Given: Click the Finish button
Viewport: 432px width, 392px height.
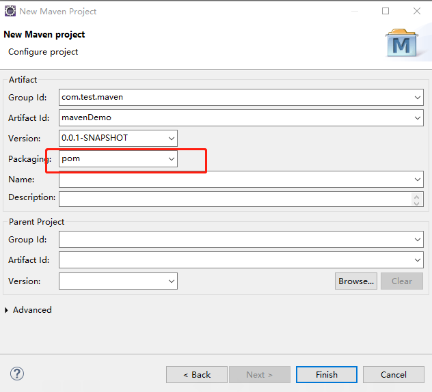Looking at the screenshot, I should tap(327, 375).
